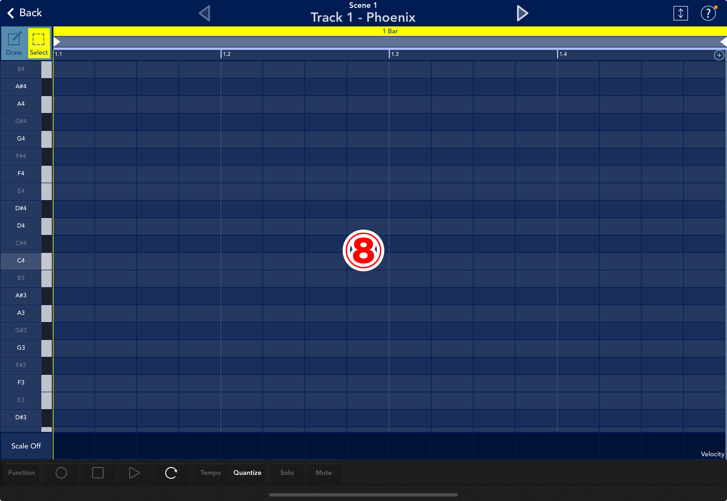This screenshot has width=727, height=501.
Task: Toggle the Scale Off button
Action: coord(26,446)
